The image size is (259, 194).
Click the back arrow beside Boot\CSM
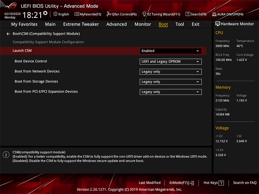click(x=8, y=34)
